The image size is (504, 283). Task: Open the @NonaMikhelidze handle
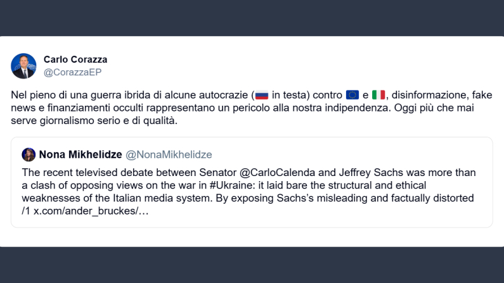click(x=169, y=154)
